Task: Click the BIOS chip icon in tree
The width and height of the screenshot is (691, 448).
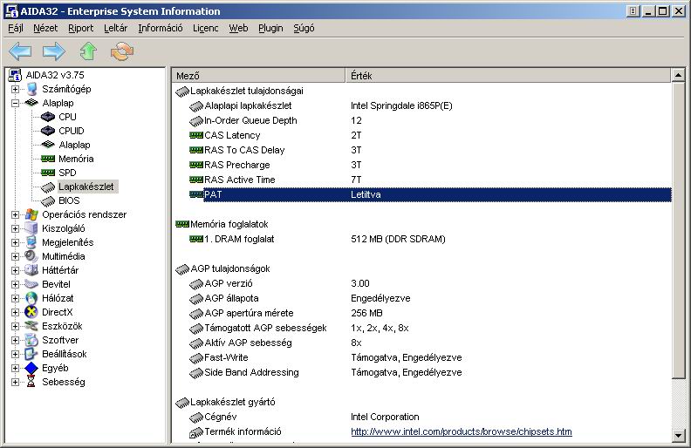Action: (48, 200)
